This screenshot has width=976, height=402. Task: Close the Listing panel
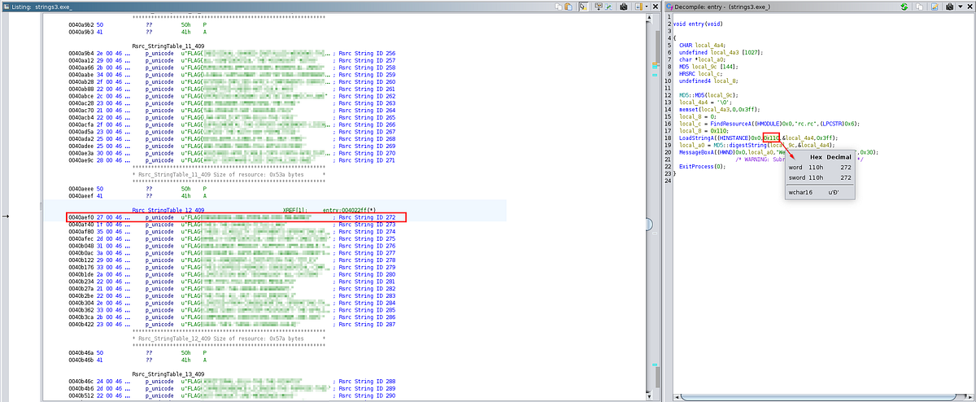point(656,6)
